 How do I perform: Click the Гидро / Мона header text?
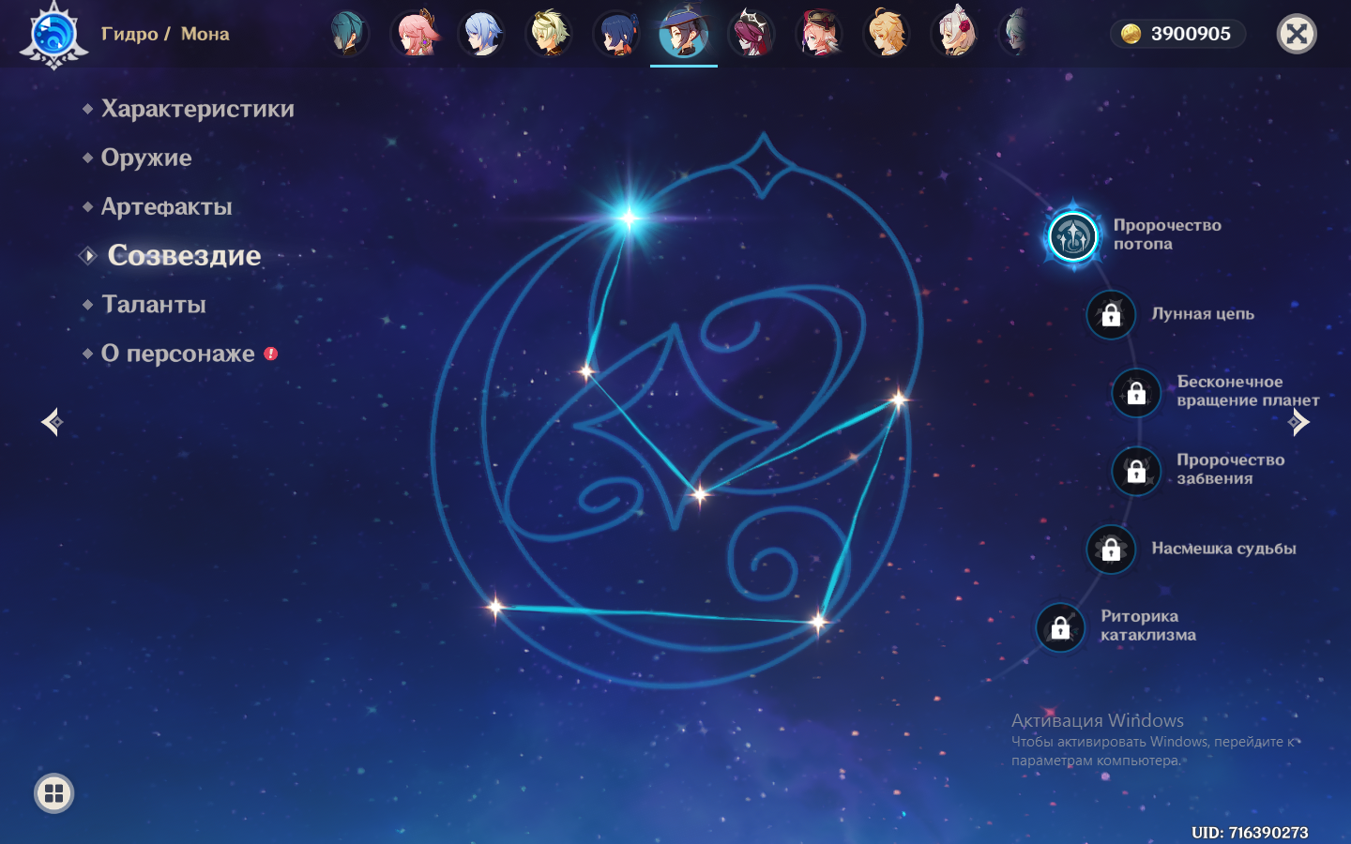click(x=165, y=34)
